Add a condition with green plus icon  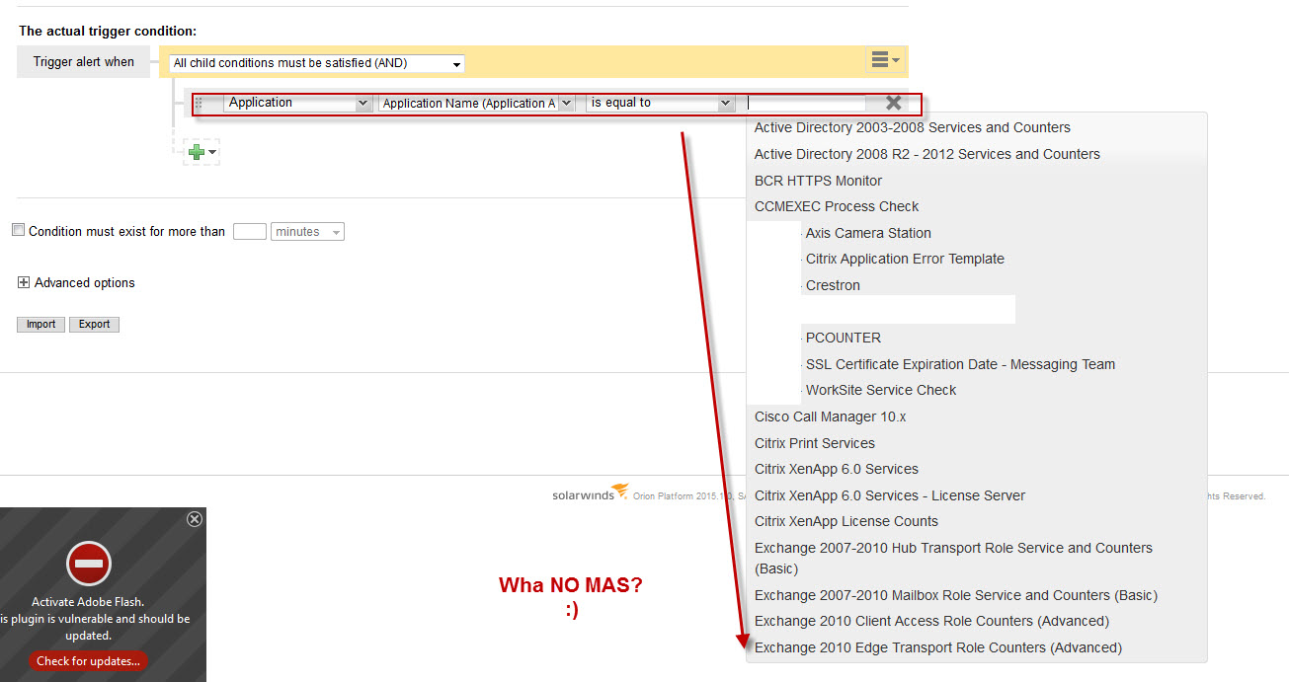(x=201, y=152)
